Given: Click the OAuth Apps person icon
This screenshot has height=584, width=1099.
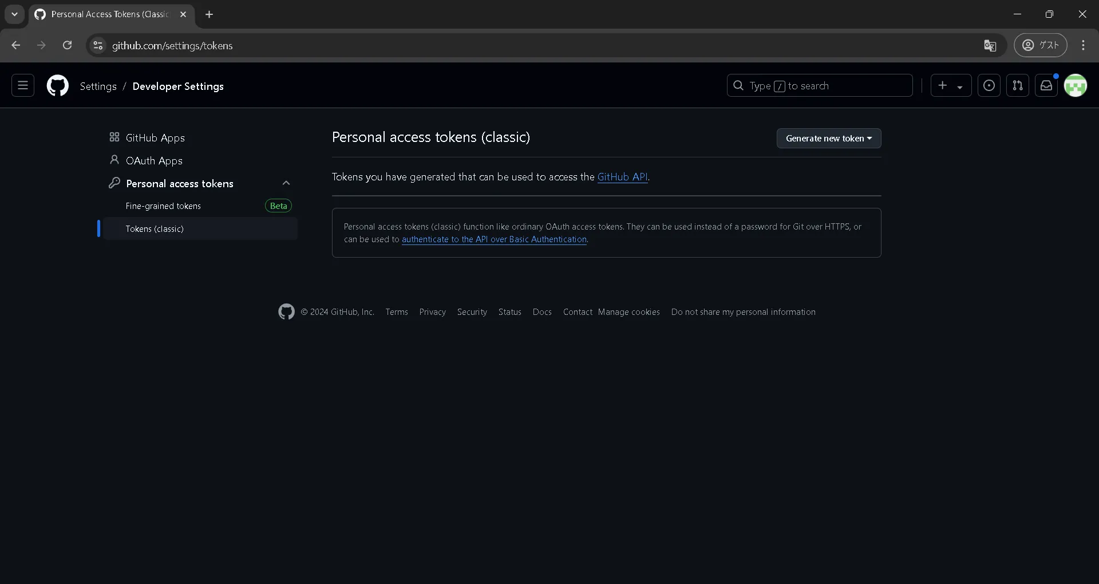Looking at the screenshot, I should click(x=114, y=160).
